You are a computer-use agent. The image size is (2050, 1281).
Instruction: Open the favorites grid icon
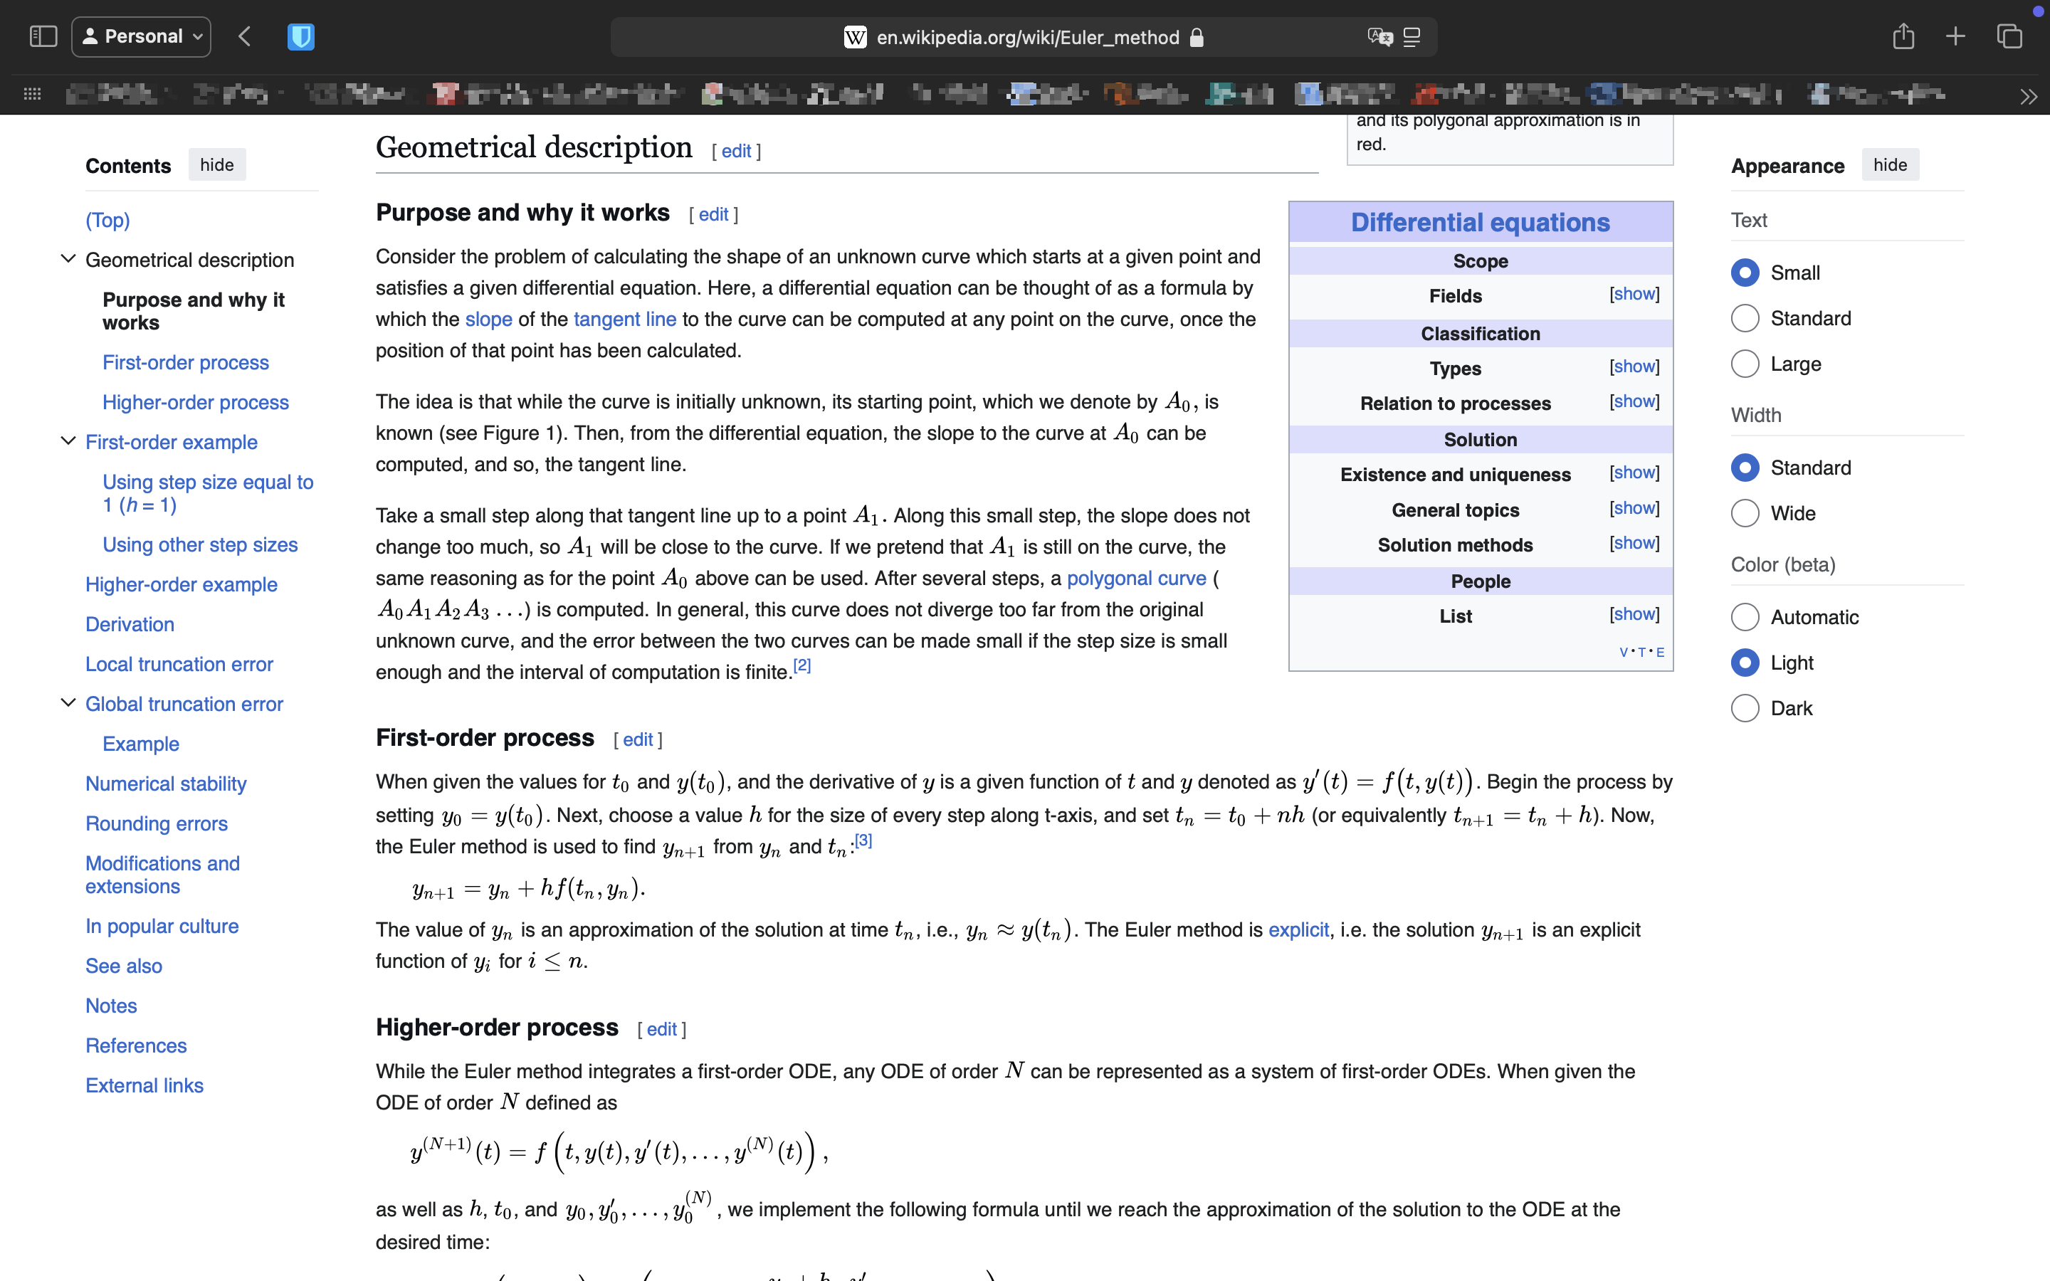click(x=32, y=94)
